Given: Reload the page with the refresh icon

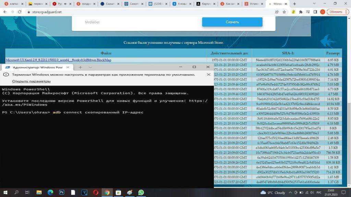Looking at the screenshot, I should click(x=20, y=12).
